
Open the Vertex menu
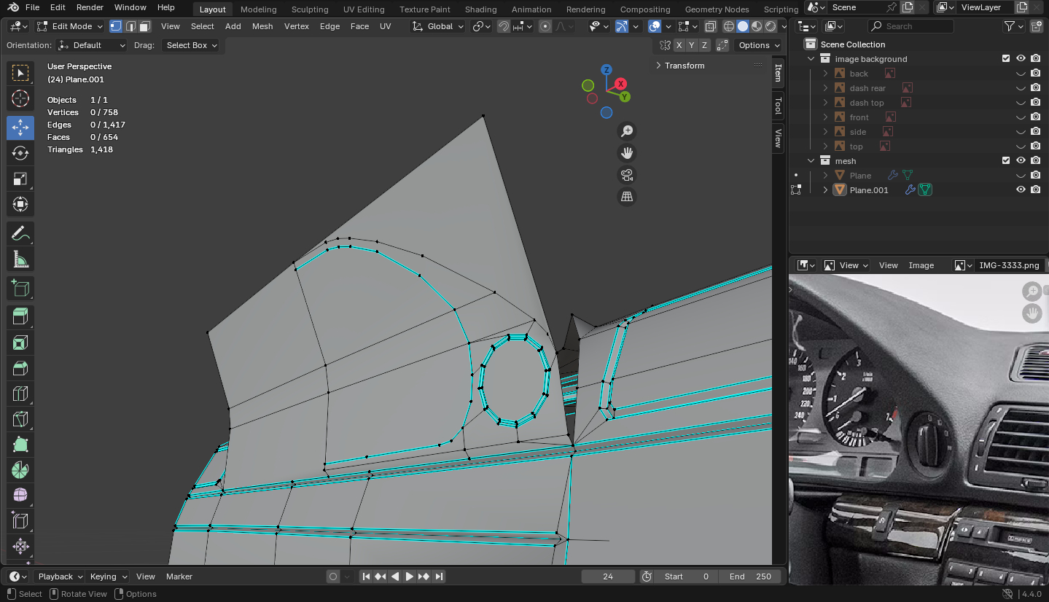297,26
